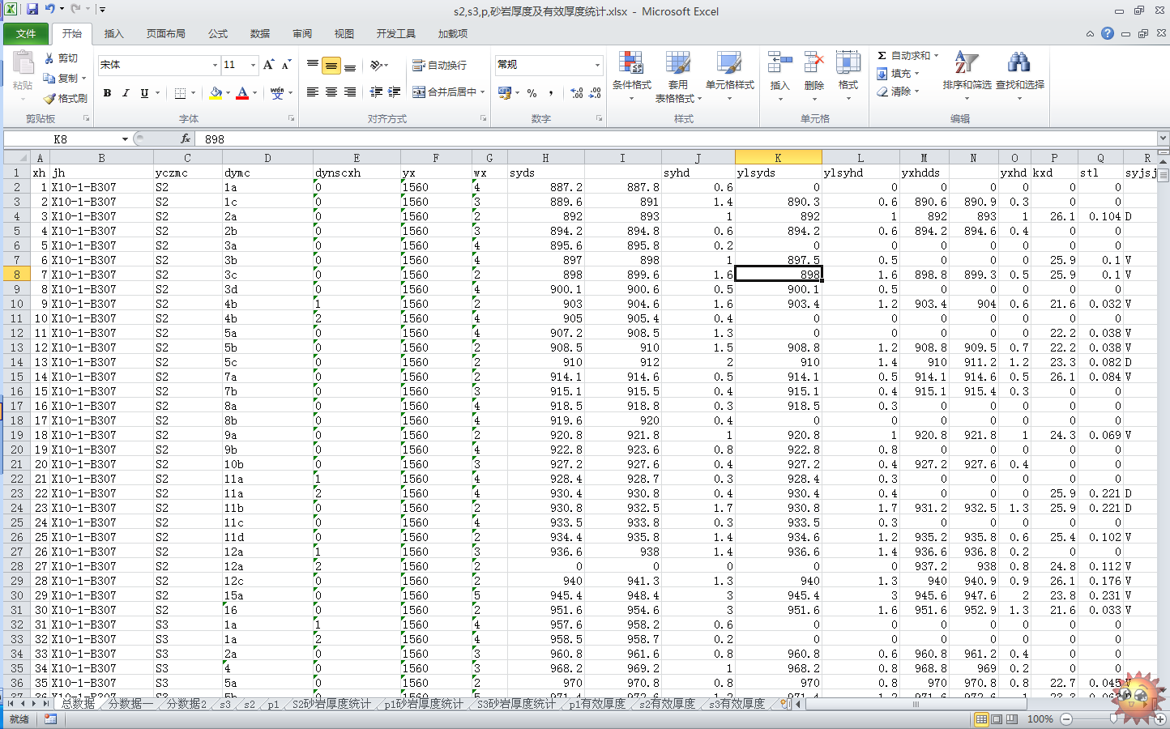Switch to Page Layout view in status bar

click(997, 719)
